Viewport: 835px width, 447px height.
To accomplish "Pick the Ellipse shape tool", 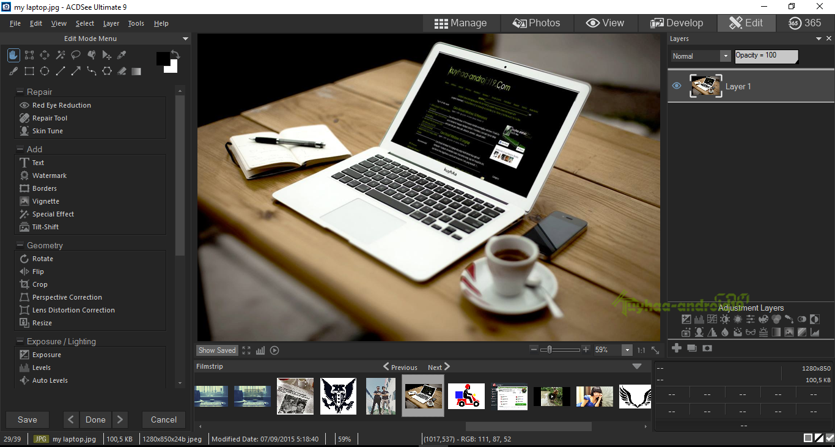I will click(x=45, y=72).
